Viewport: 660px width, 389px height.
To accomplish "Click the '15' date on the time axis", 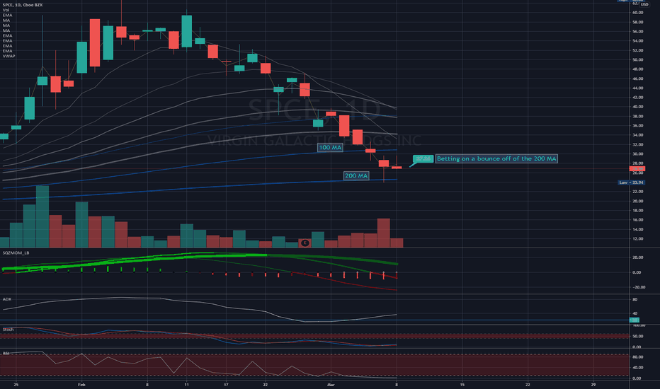I will pos(462,384).
